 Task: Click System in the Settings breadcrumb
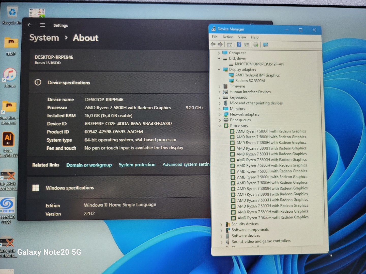(x=44, y=38)
